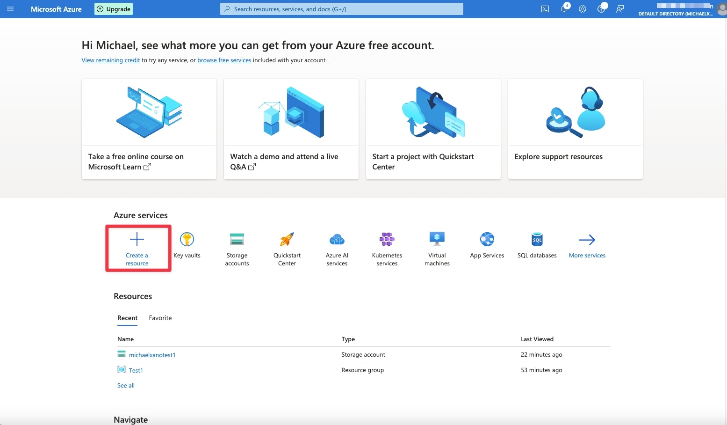Open Kubernetes services
727x425 pixels.
pos(387,249)
